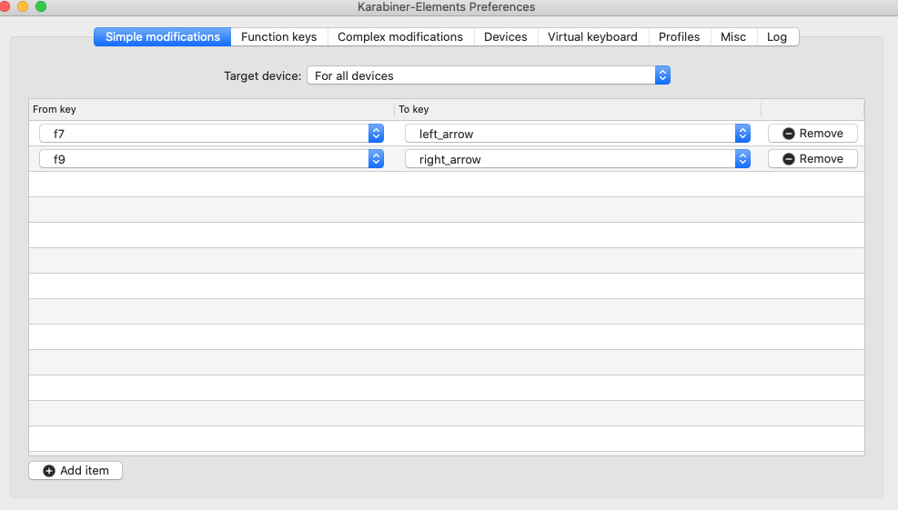Minimize the window with the yellow button
This screenshot has width=898, height=510.
tap(23, 6)
